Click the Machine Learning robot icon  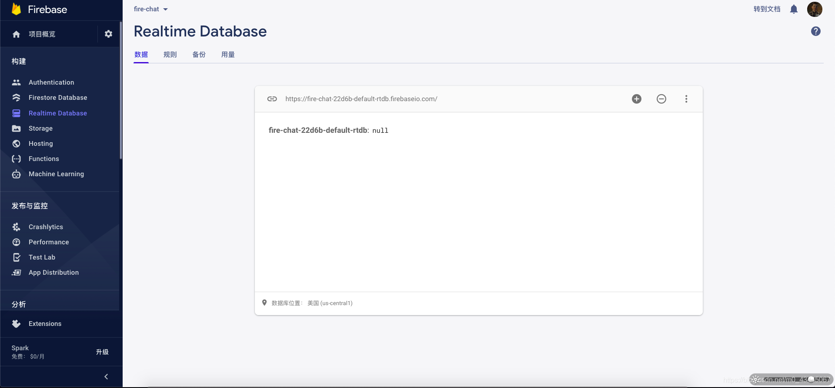[x=17, y=174]
